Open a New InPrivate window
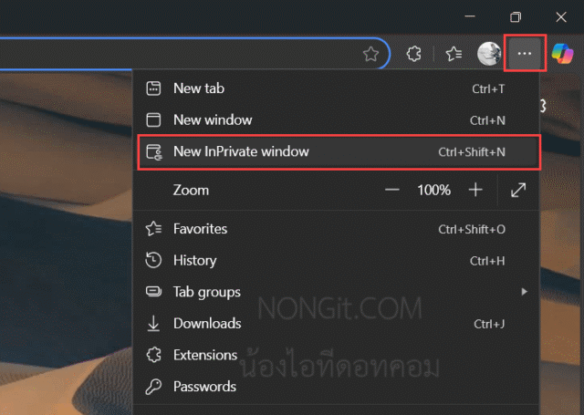The width and height of the screenshot is (584, 415). tap(339, 151)
